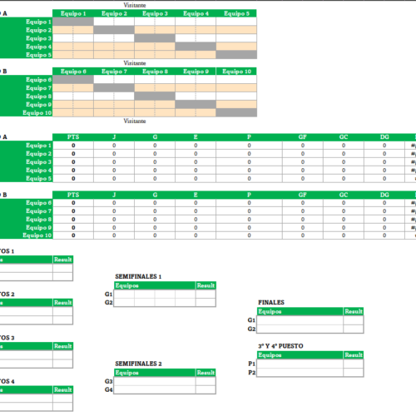The height and width of the screenshot is (416, 416).
Task: Click the GF header in group A standings
Action: tap(303, 137)
